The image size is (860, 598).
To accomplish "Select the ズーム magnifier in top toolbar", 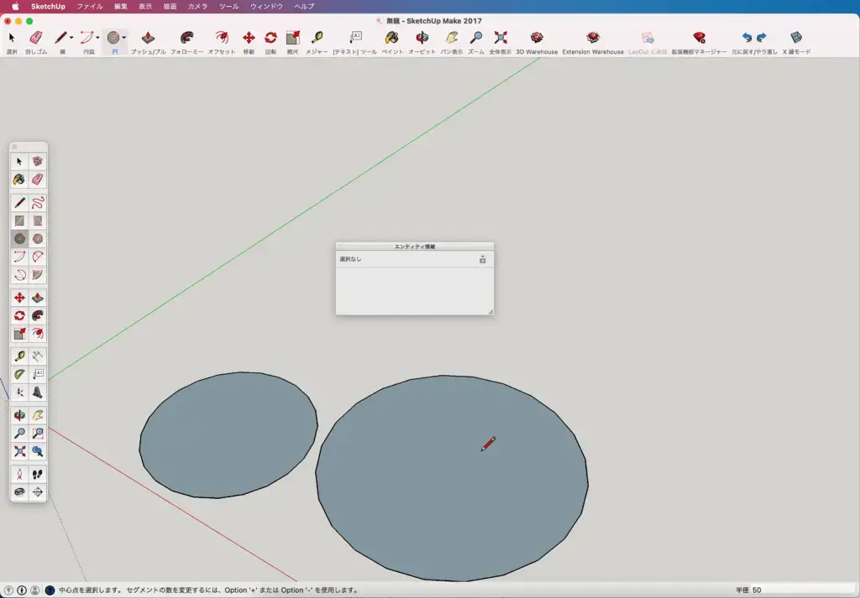I will click(476, 37).
